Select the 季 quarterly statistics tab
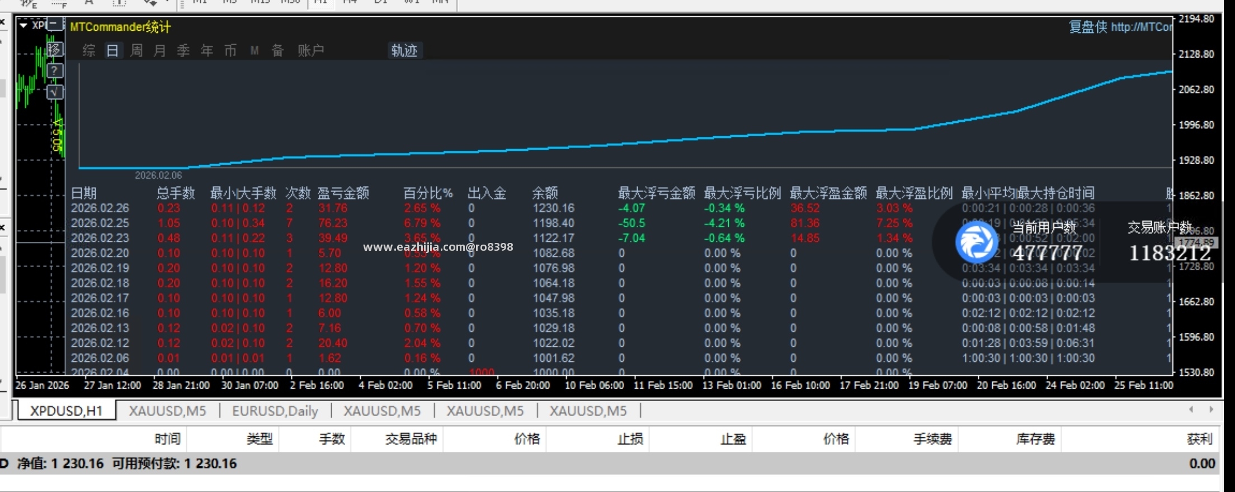This screenshot has width=1235, height=492. pos(183,51)
